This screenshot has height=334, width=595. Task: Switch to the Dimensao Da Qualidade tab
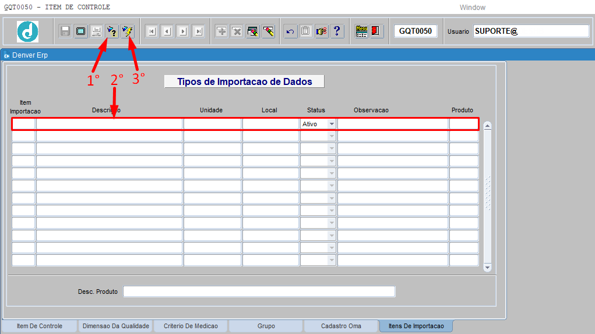pos(116,326)
